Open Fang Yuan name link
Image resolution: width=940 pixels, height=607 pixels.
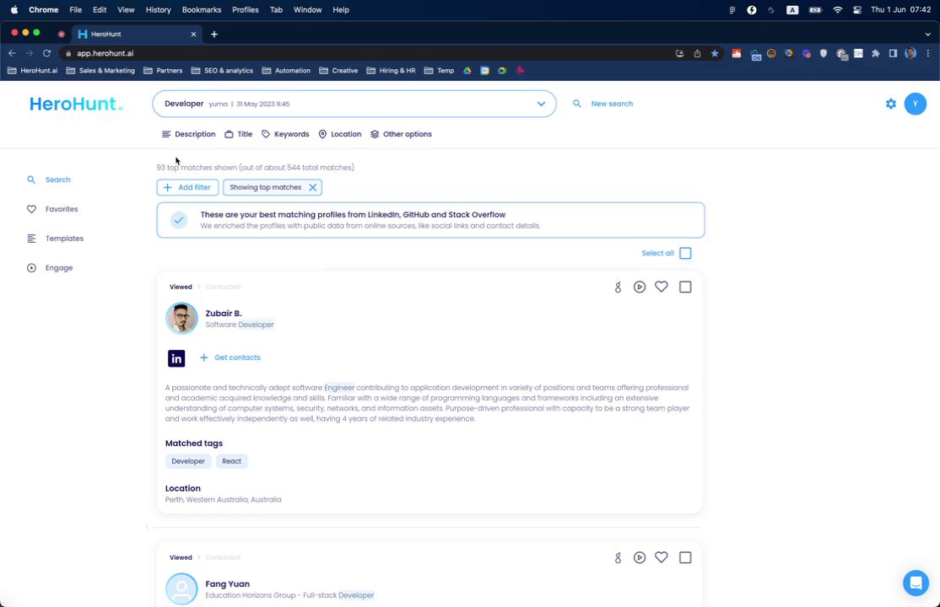click(x=228, y=584)
